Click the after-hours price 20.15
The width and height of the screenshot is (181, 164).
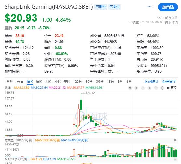[20, 28]
